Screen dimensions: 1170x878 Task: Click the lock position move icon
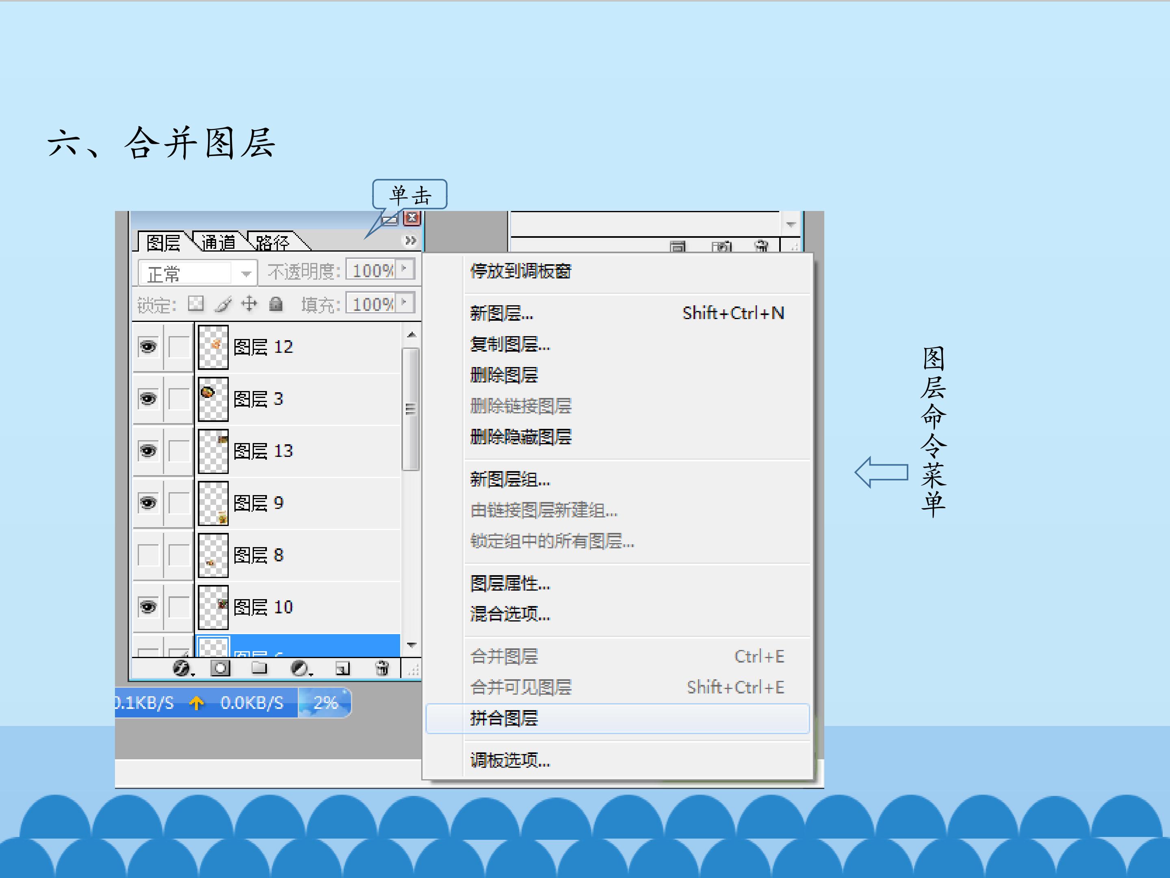coord(249,304)
